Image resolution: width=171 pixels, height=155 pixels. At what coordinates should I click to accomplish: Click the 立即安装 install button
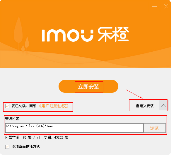pyautogui.click(x=88, y=86)
